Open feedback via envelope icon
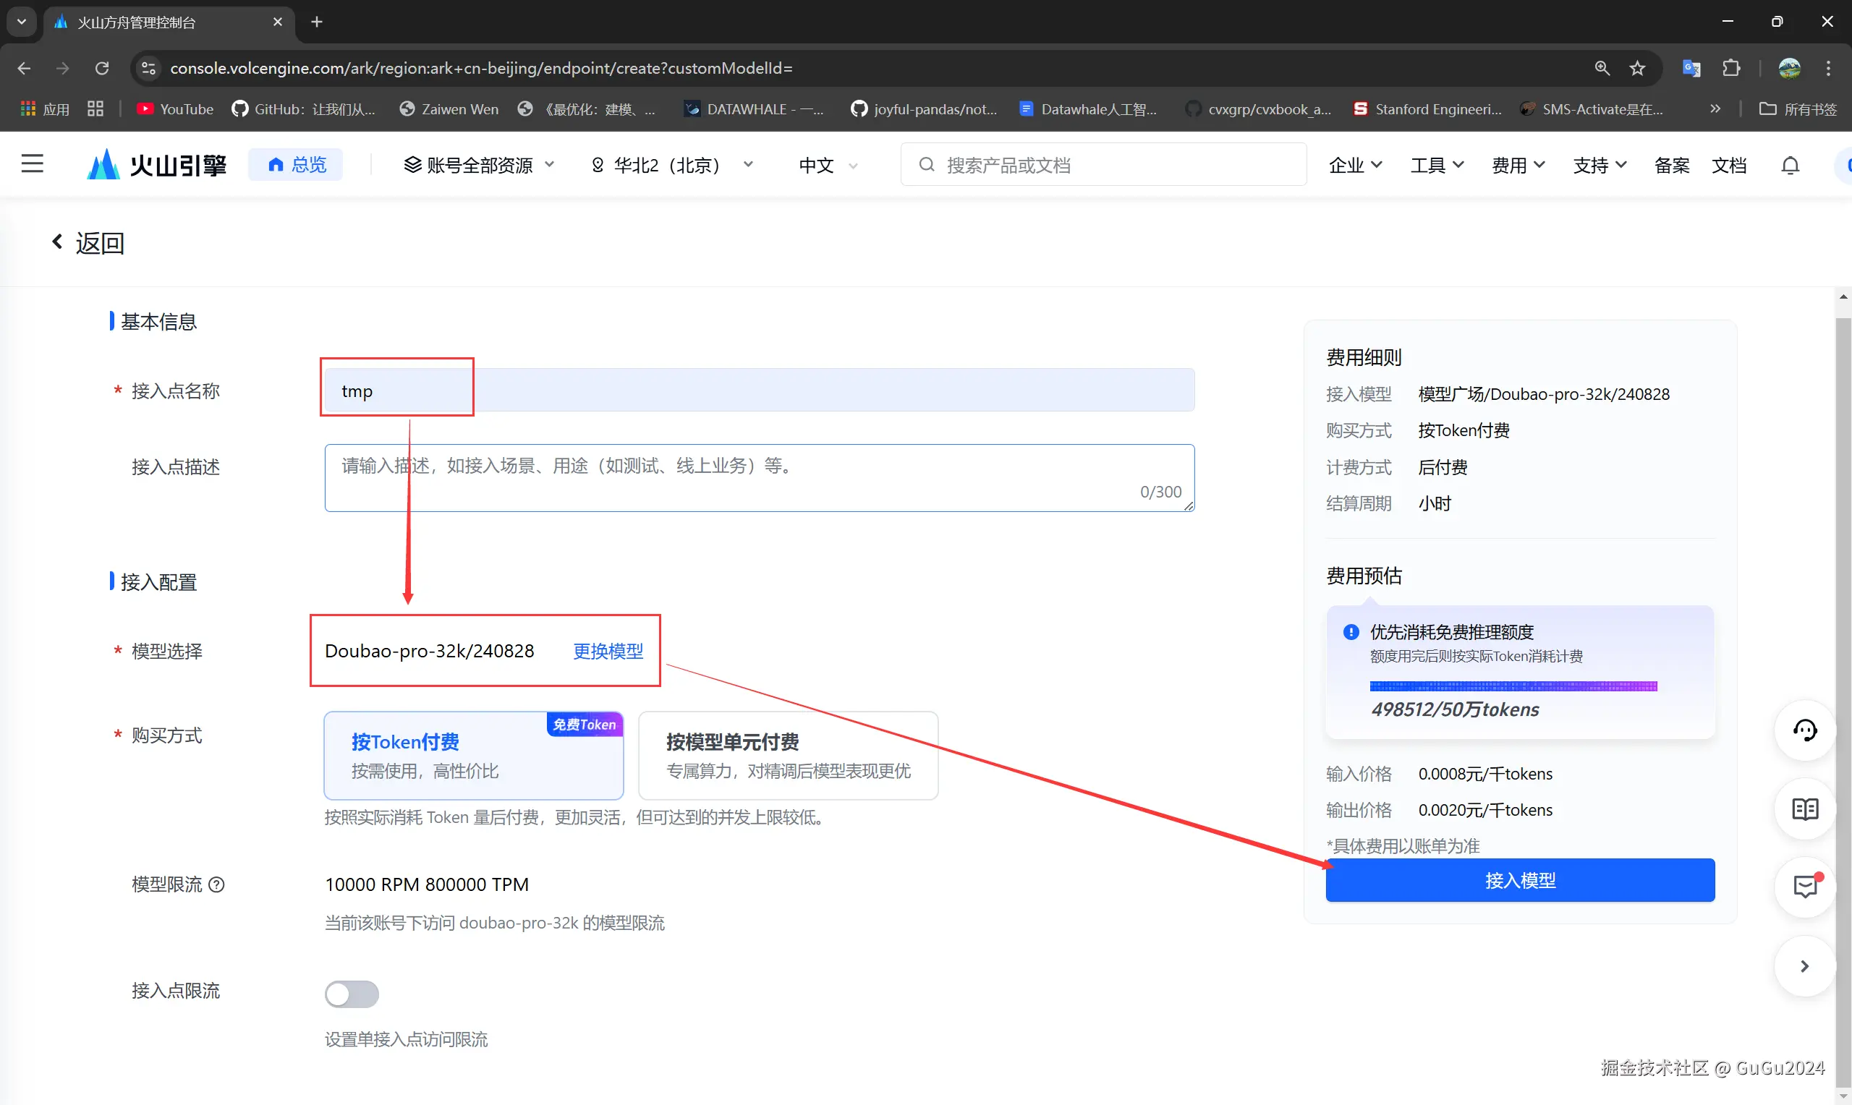The image size is (1852, 1105). pos(1805,886)
